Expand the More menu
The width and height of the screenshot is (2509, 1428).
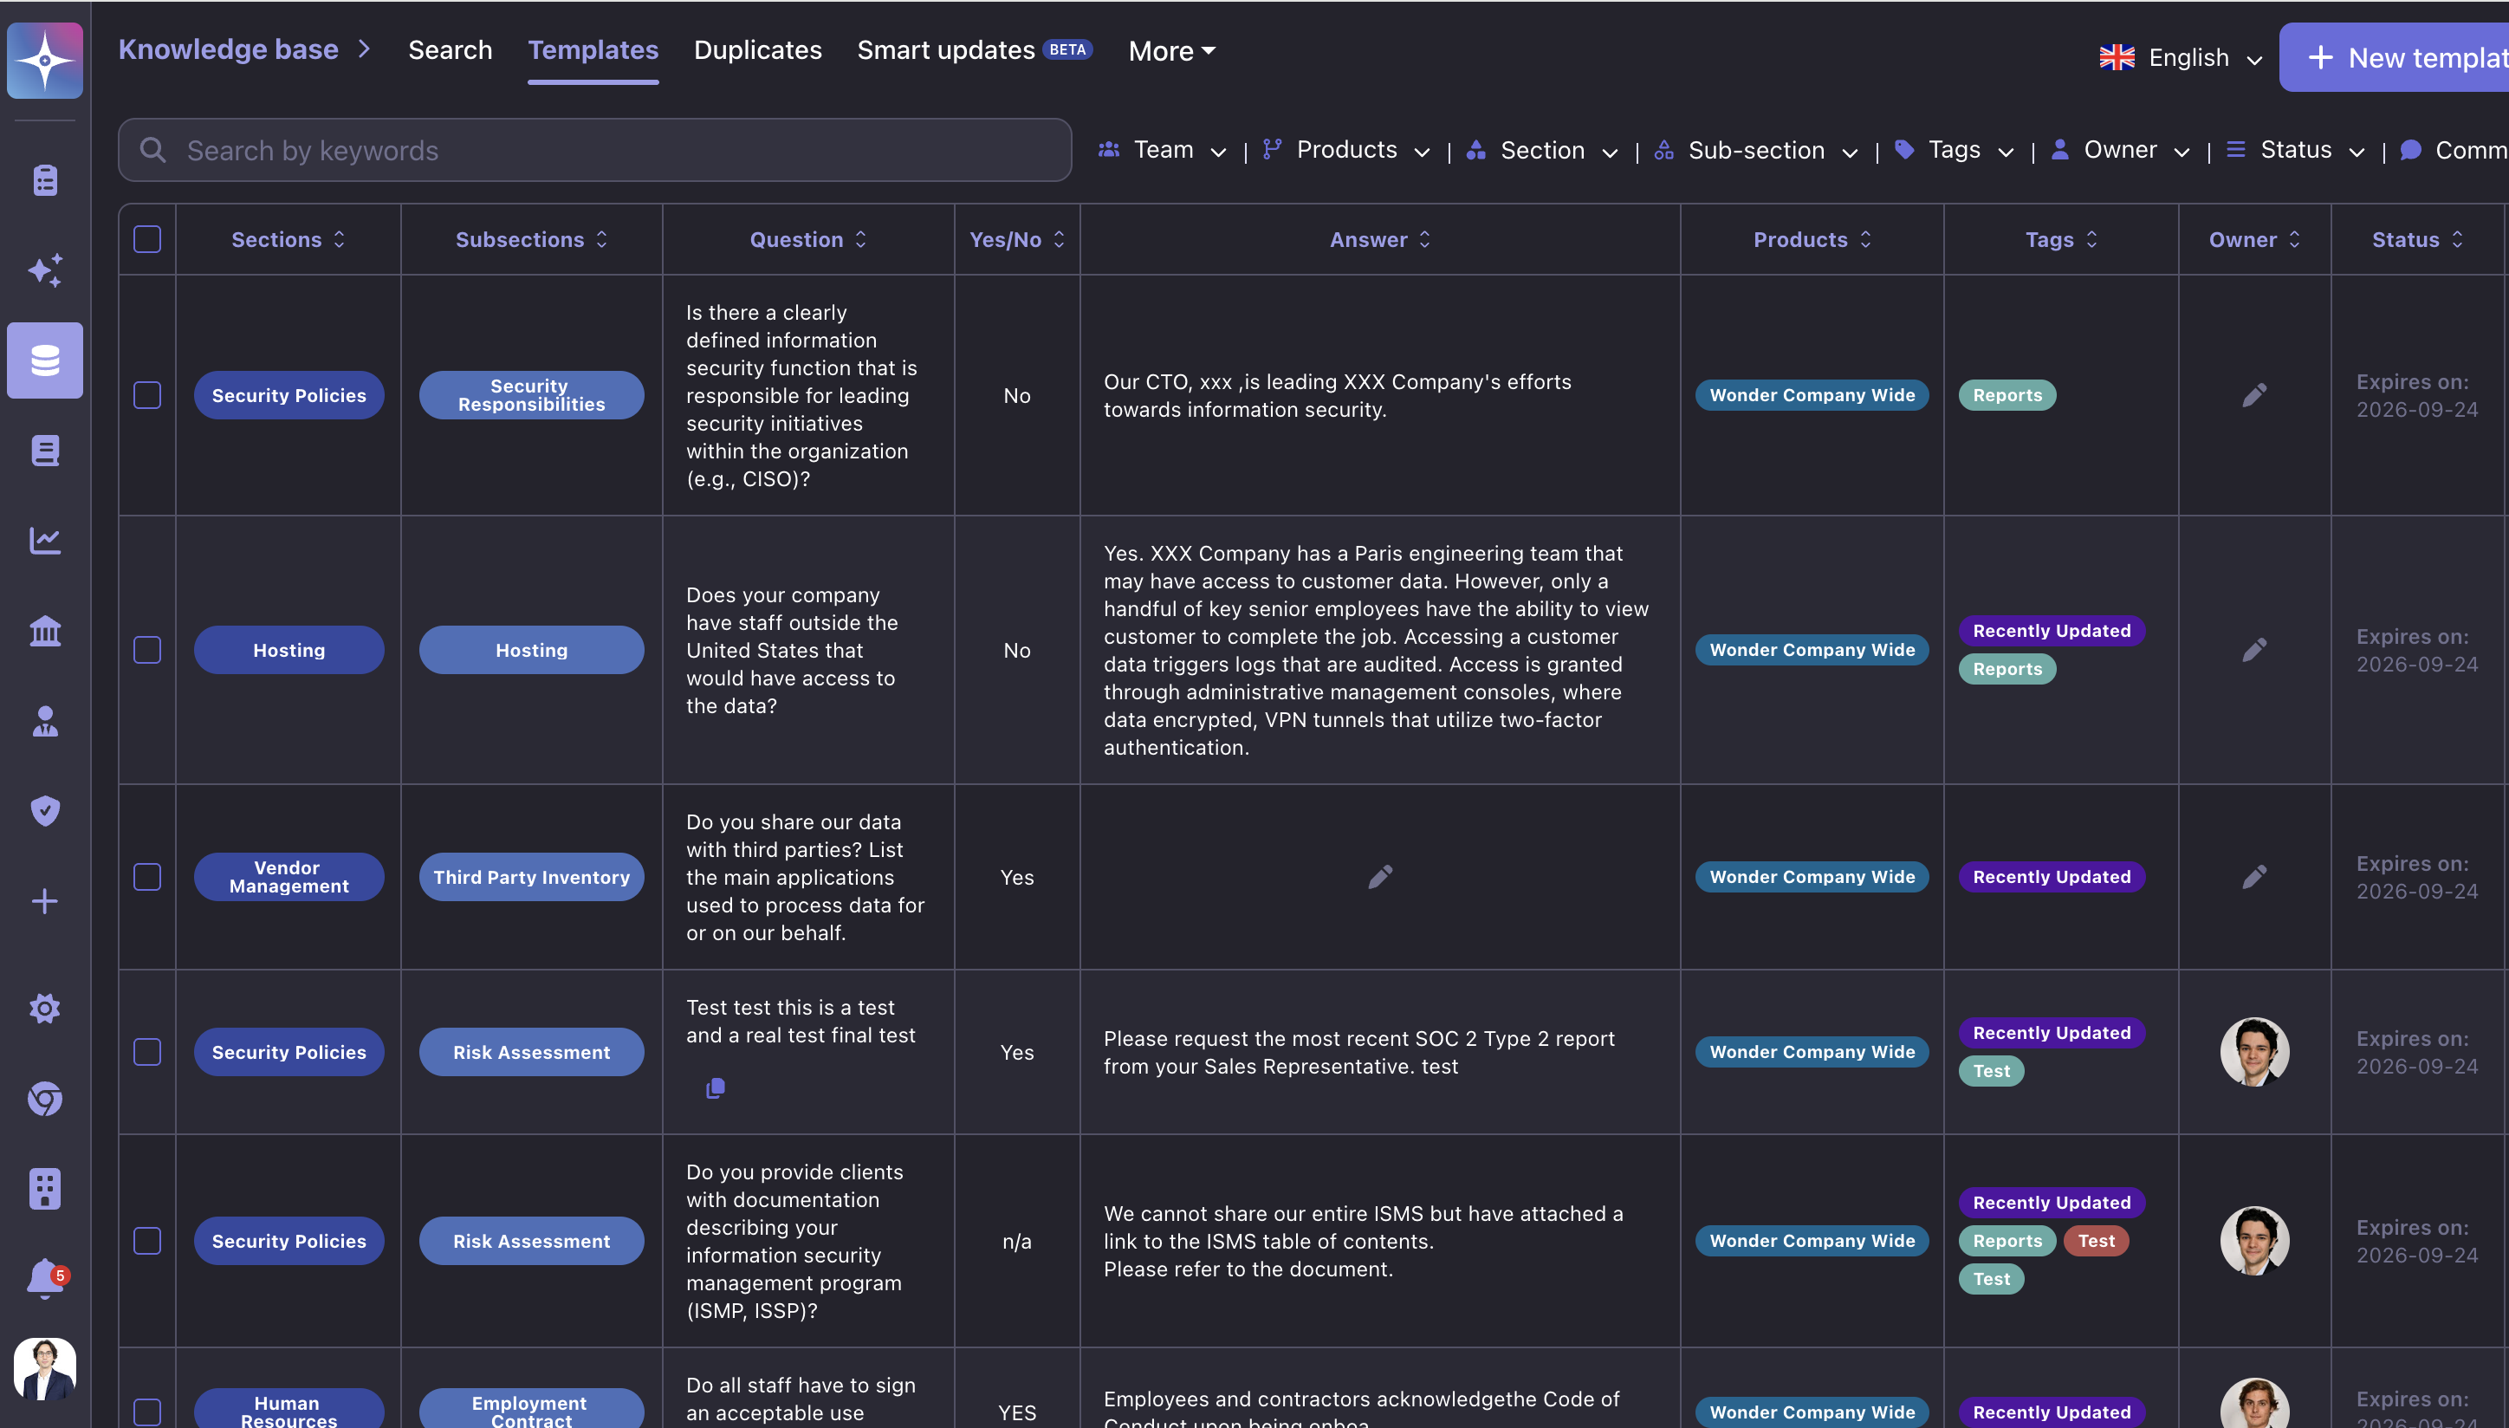point(1170,51)
